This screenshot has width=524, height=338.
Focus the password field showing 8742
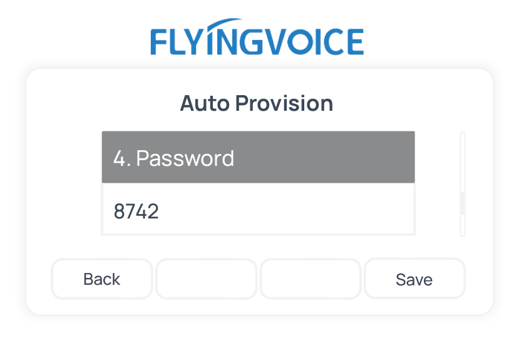[258, 211]
